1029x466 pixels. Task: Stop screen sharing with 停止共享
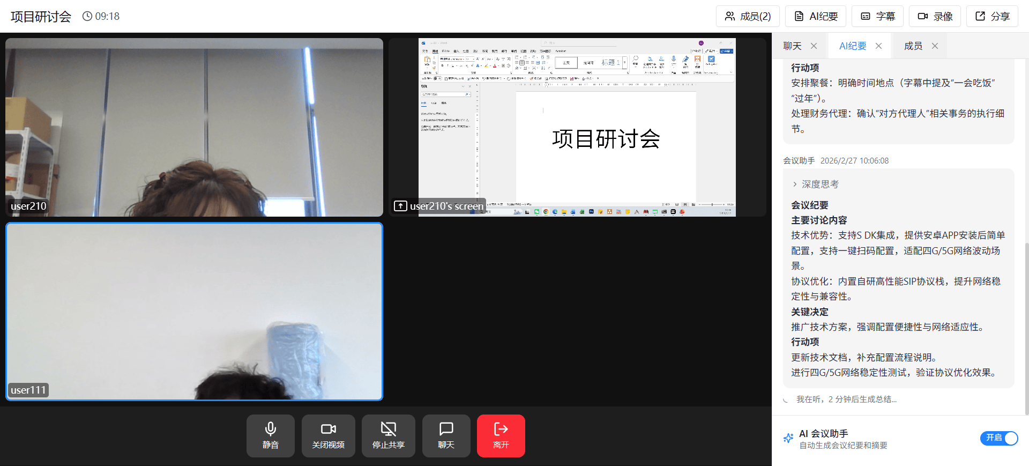388,435
